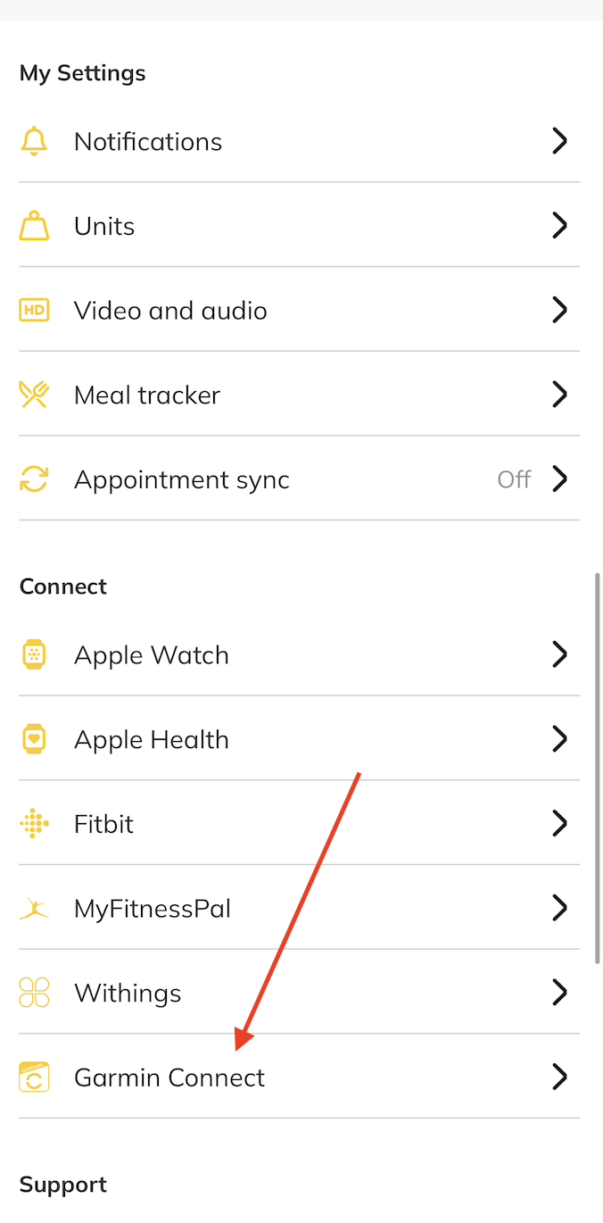Tap the Fitbit dots icon
Screen dimensions: 603x1223
click(x=34, y=823)
